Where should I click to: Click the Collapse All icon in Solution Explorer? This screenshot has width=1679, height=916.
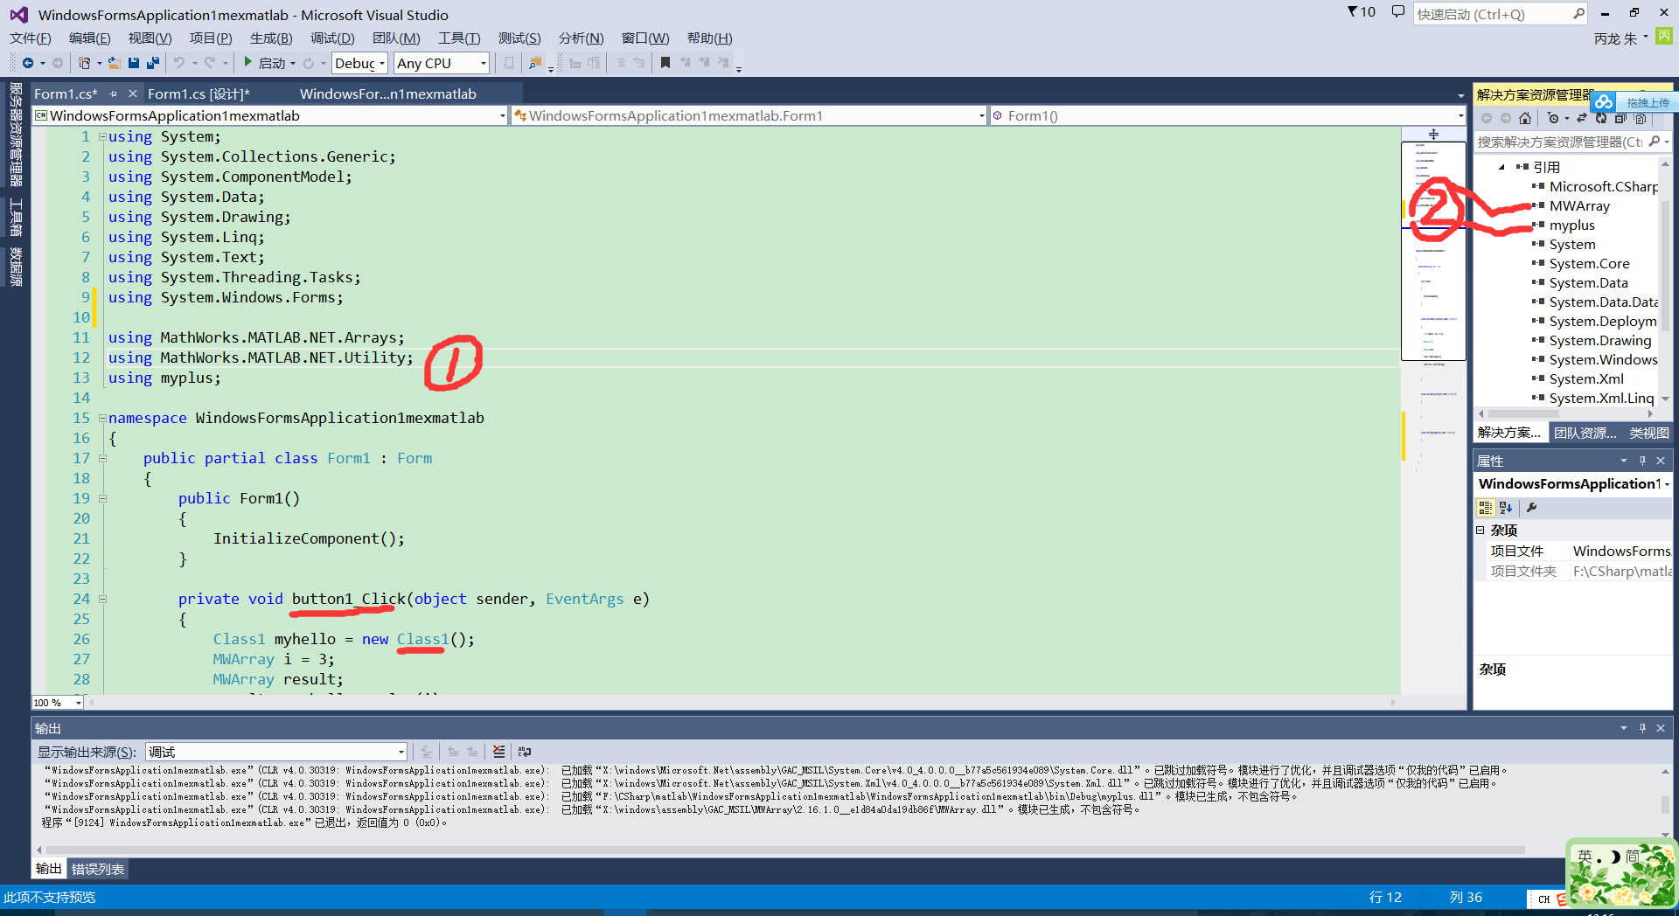coord(1620,118)
